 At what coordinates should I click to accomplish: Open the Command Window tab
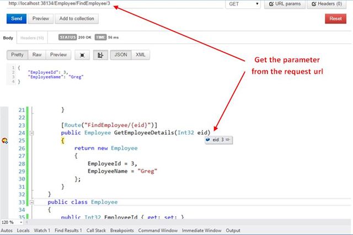[158, 231]
